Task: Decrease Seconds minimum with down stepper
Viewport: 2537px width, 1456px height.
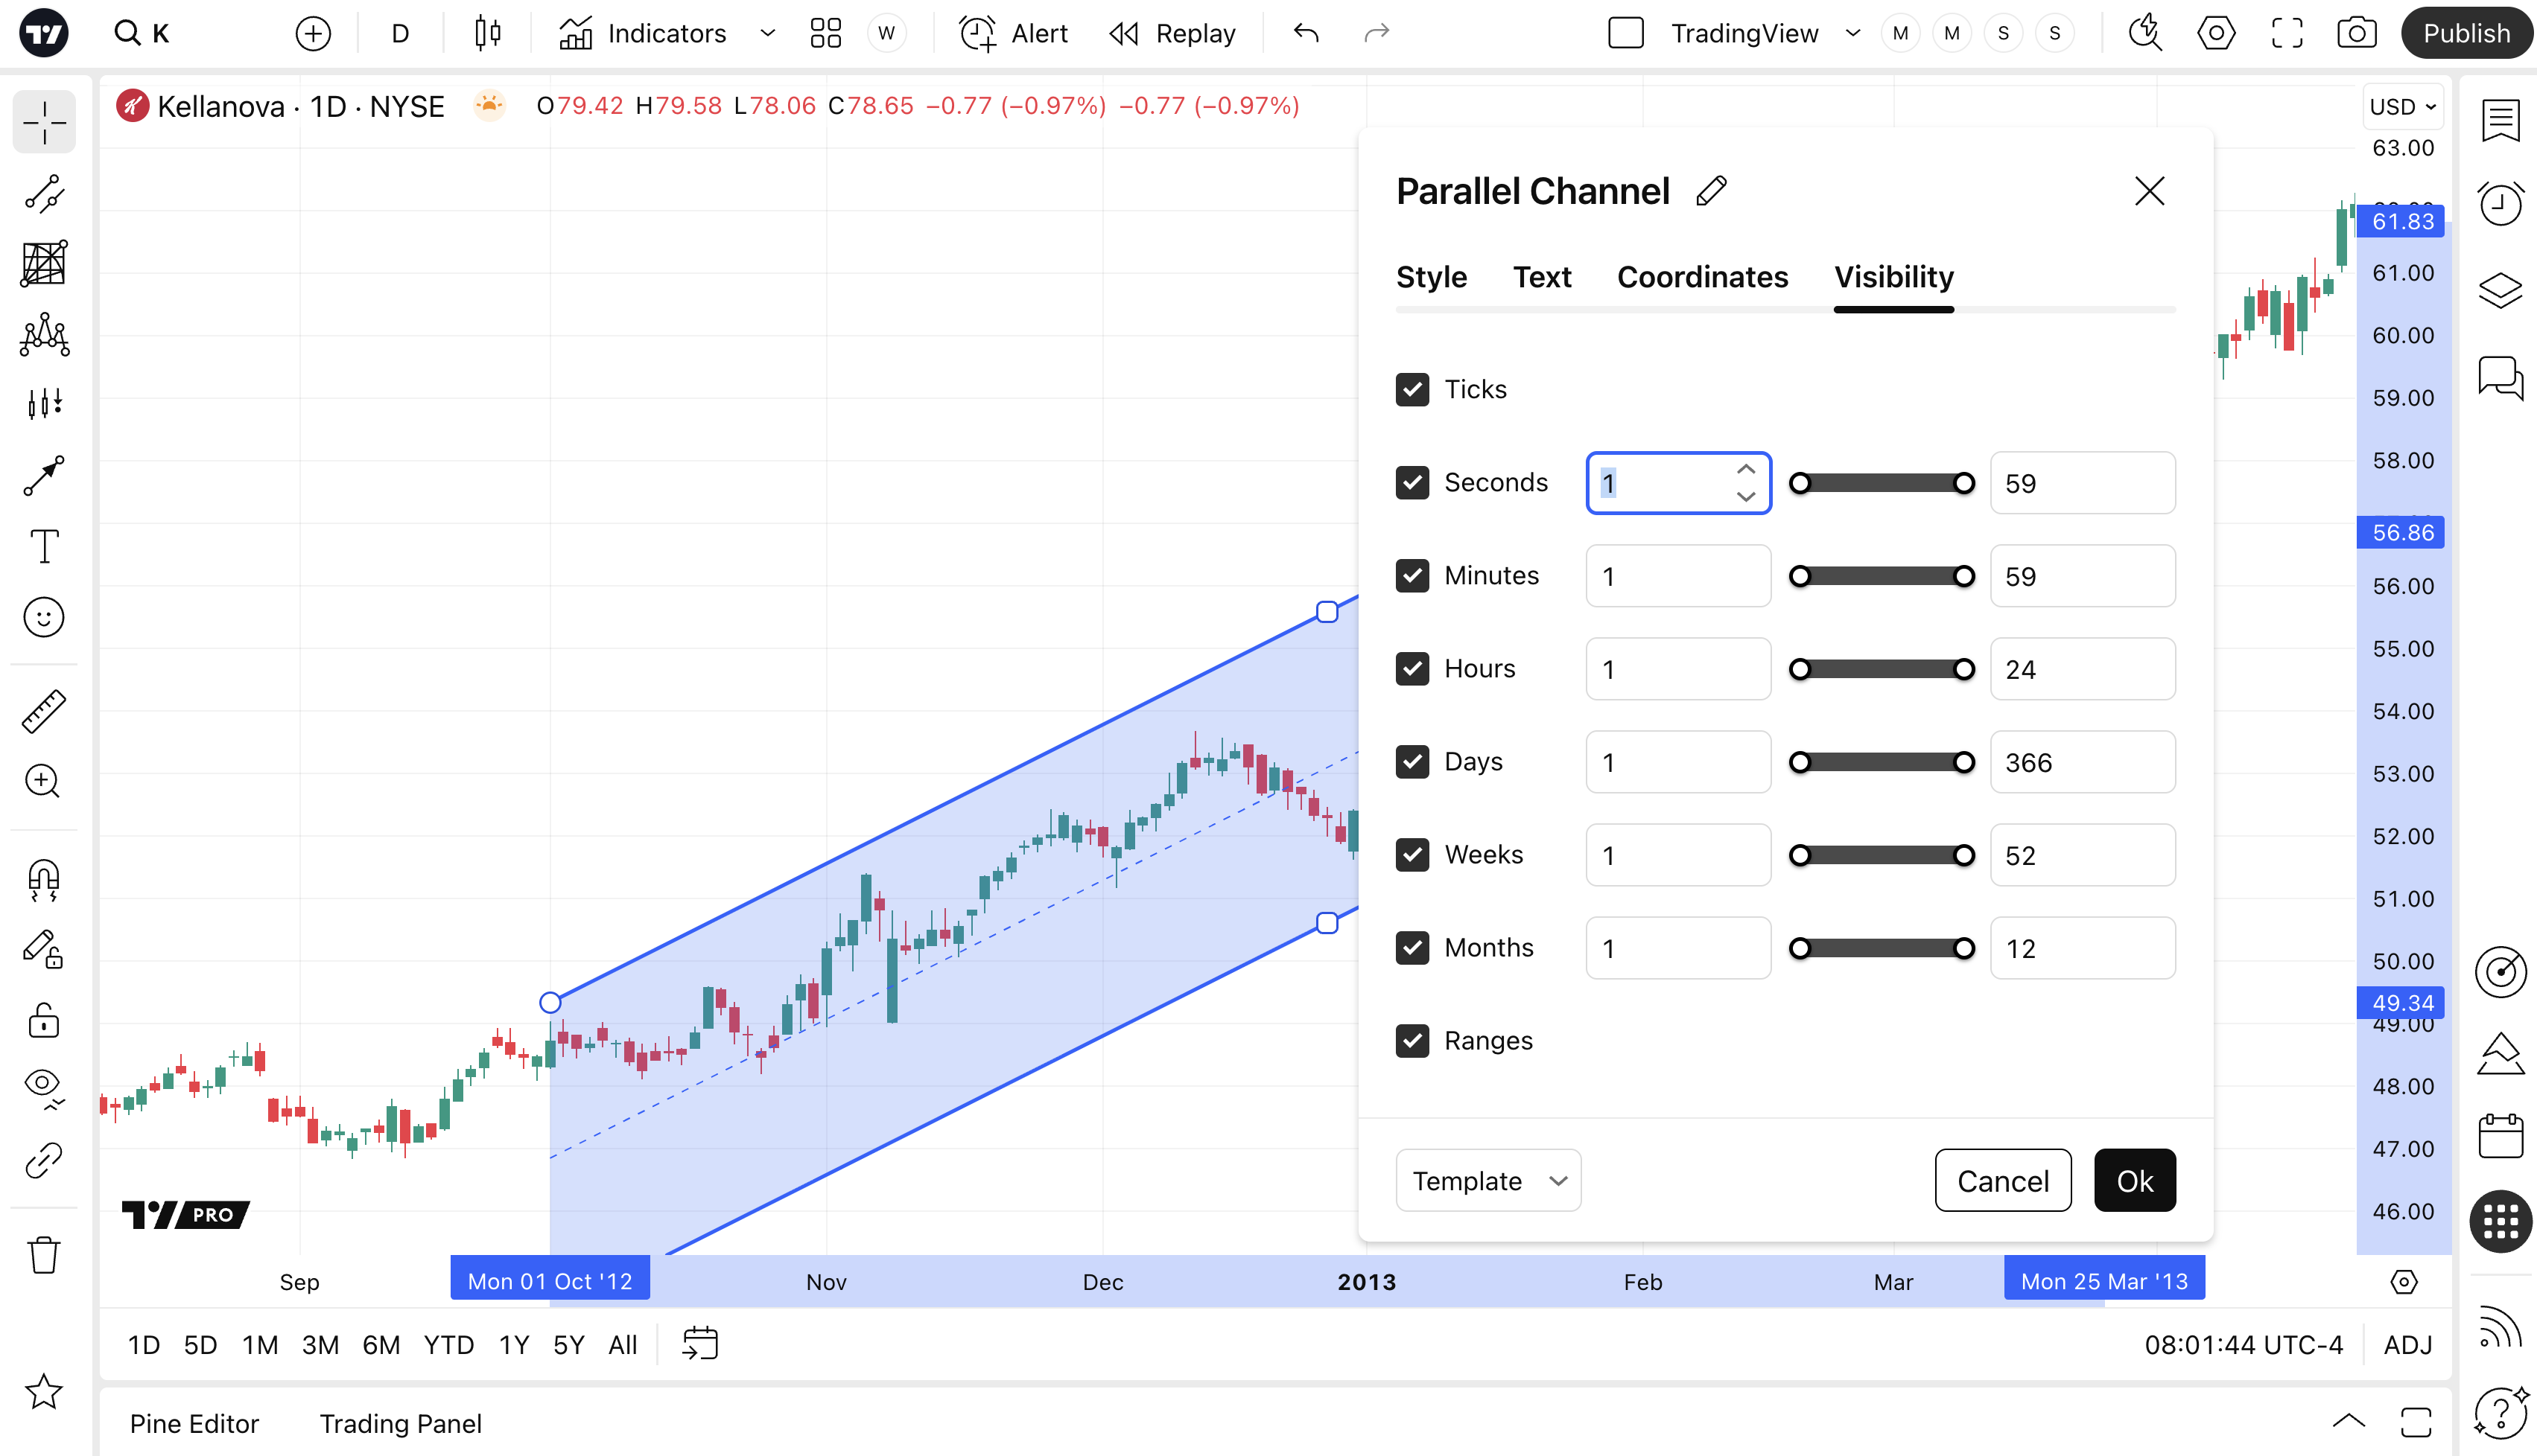Action: [1746, 496]
